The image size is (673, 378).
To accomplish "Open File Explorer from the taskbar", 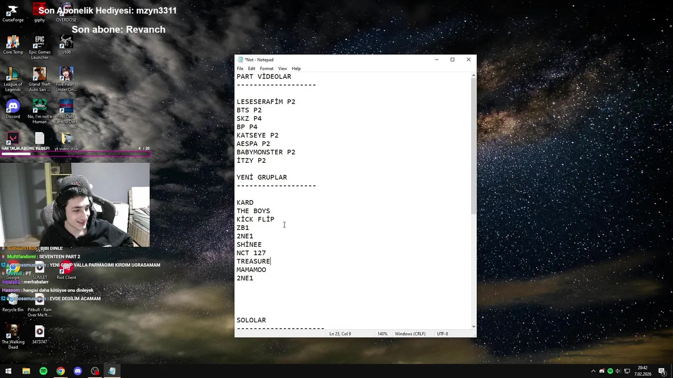I will pos(26,371).
